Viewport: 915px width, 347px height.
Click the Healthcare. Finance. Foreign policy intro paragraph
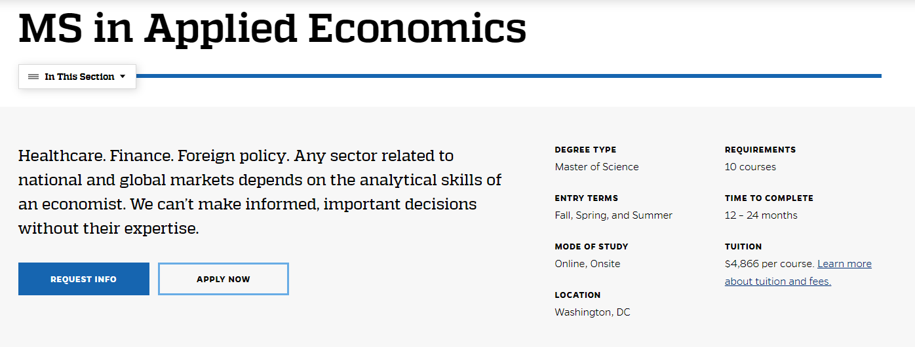coord(260,192)
